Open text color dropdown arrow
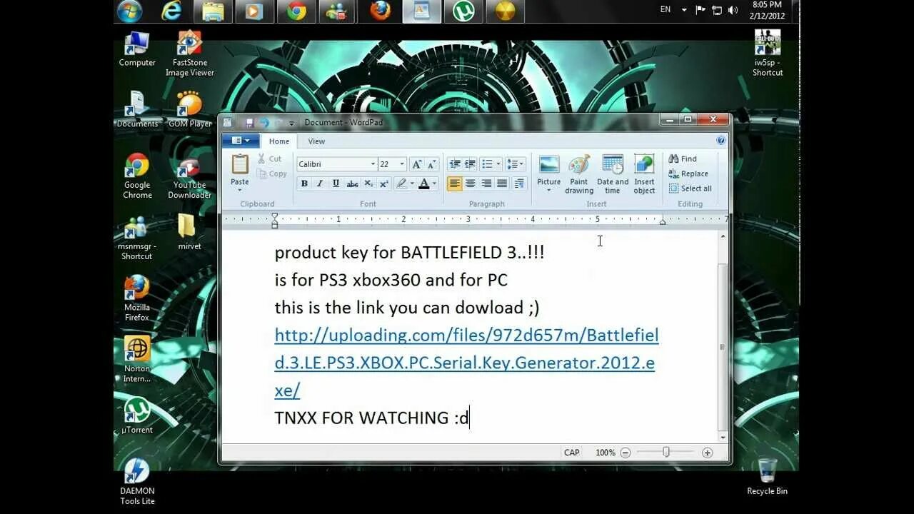Image resolution: width=914 pixels, height=514 pixels. click(x=435, y=183)
